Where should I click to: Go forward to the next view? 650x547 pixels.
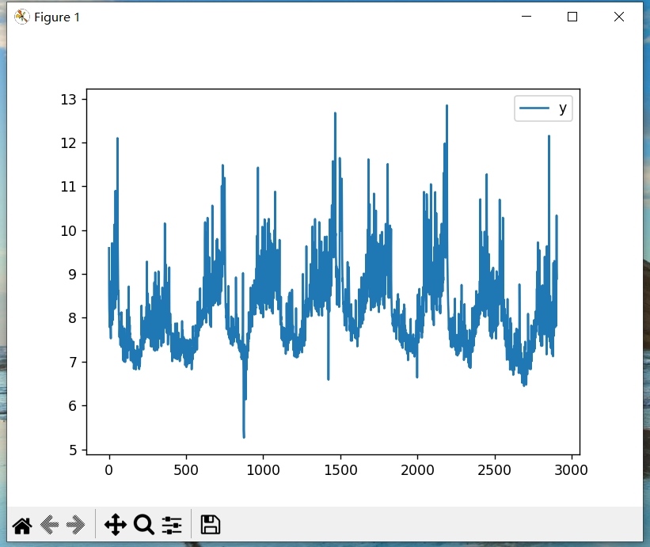76,524
